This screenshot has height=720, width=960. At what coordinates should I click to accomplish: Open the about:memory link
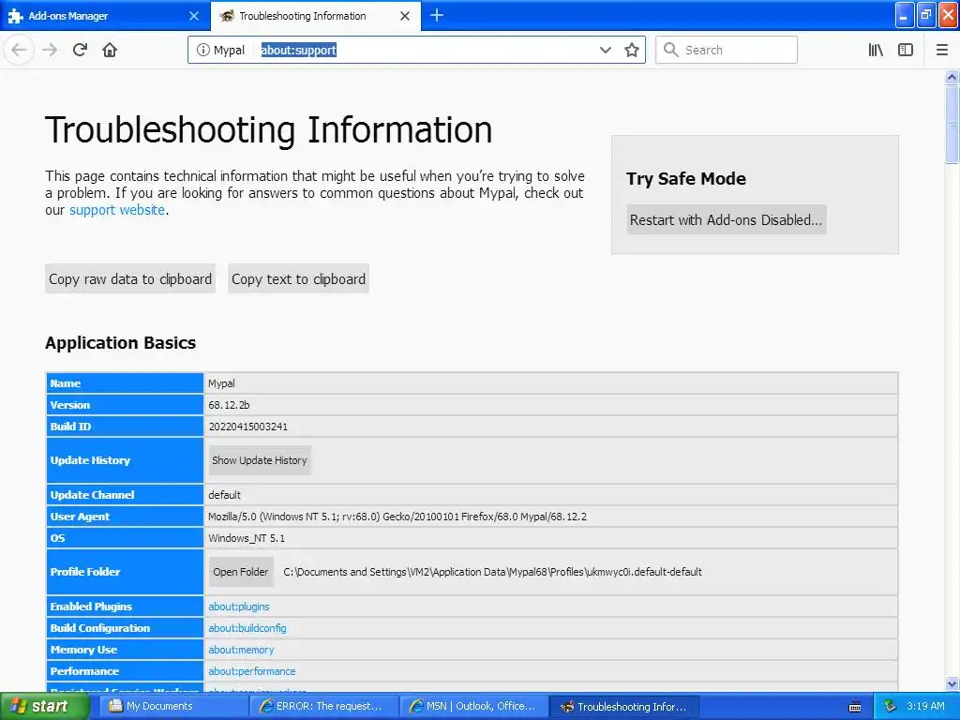[x=241, y=650]
